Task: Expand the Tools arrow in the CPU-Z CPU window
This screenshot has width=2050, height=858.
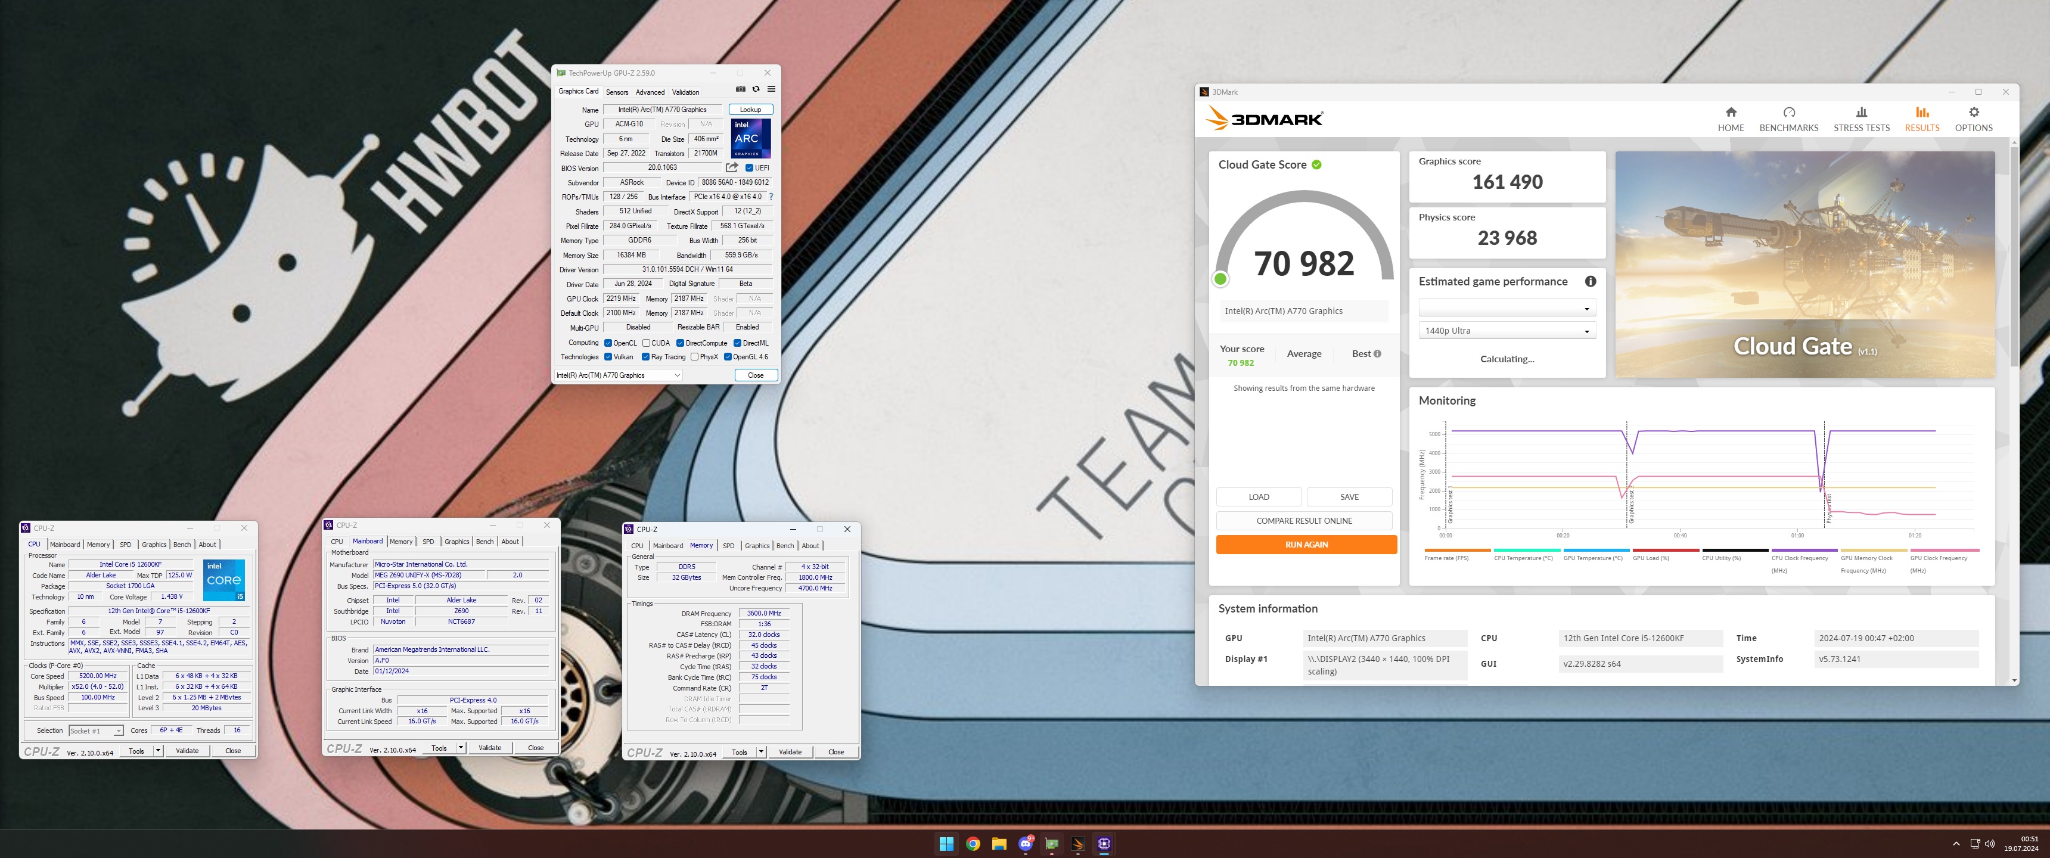Action: (157, 751)
